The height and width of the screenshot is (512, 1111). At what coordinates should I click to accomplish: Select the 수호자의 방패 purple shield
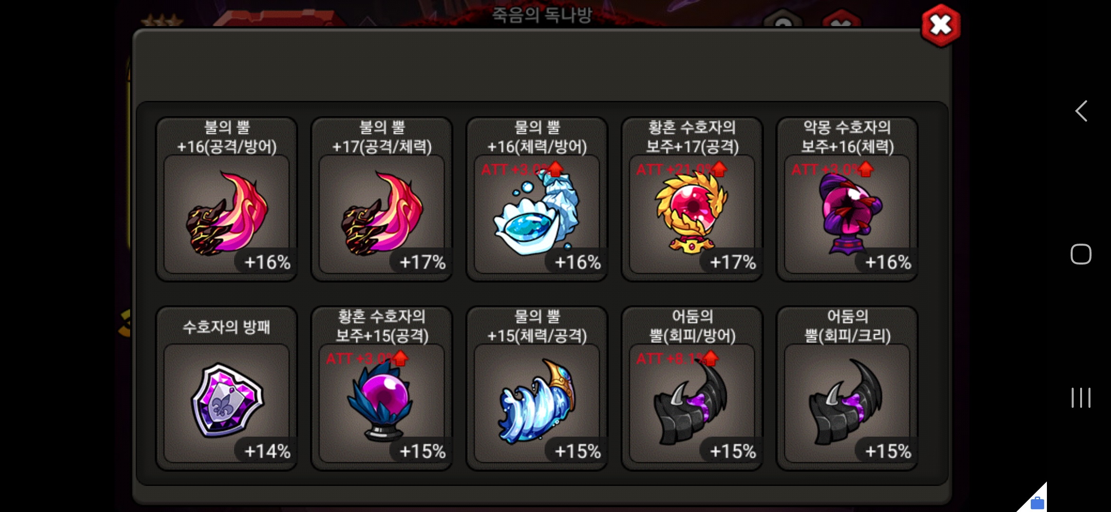(x=226, y=389)
